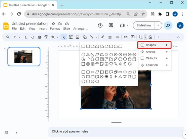
Task: Select the heart shape in the palette
Action: pyautogui.click(x=111, y=64)
